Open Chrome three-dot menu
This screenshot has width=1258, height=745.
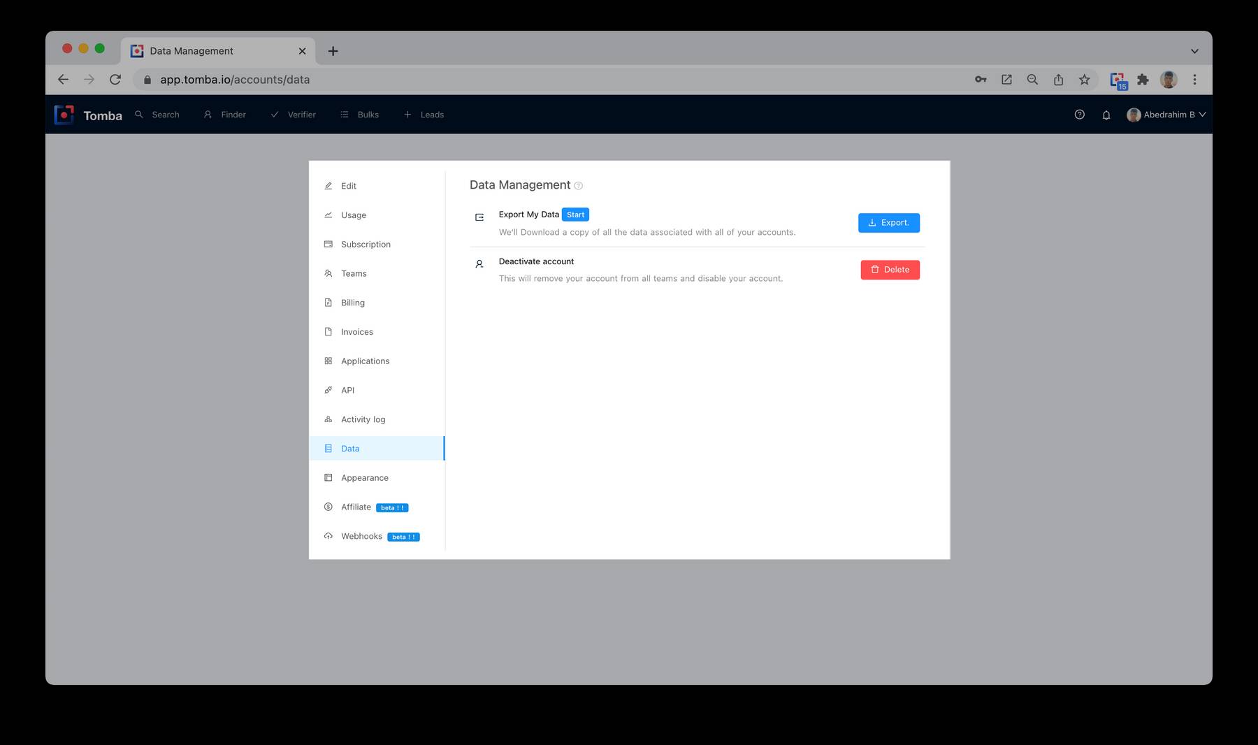pos(1194,80)
